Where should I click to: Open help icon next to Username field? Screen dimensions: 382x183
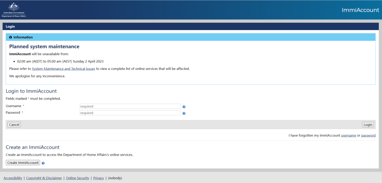pos(184,107)
